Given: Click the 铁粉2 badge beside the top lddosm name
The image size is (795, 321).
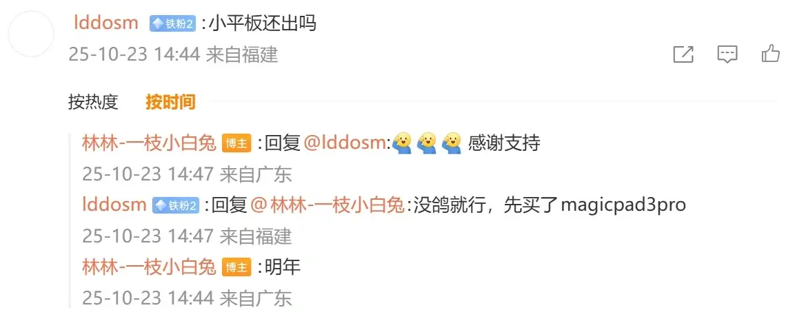Looking at the screenshot, I should point(172,24).
